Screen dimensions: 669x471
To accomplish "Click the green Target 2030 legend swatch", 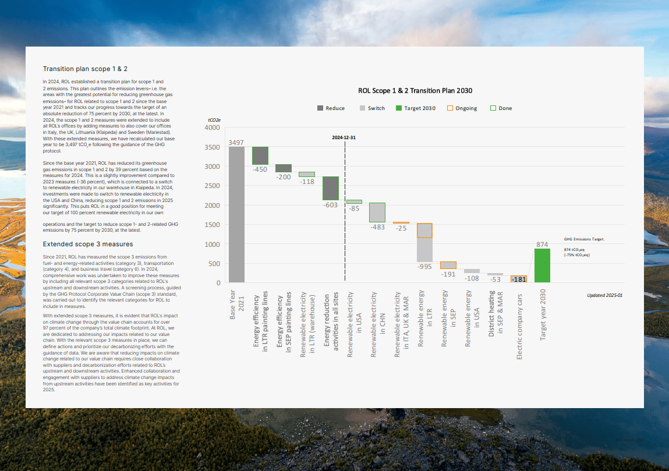I will (398, 108).
